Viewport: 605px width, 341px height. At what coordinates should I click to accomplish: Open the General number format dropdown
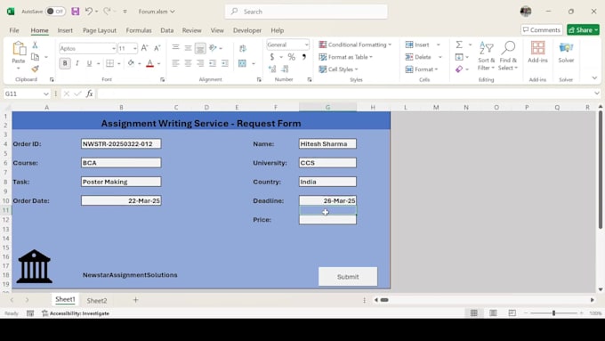[x=306, y=45]
